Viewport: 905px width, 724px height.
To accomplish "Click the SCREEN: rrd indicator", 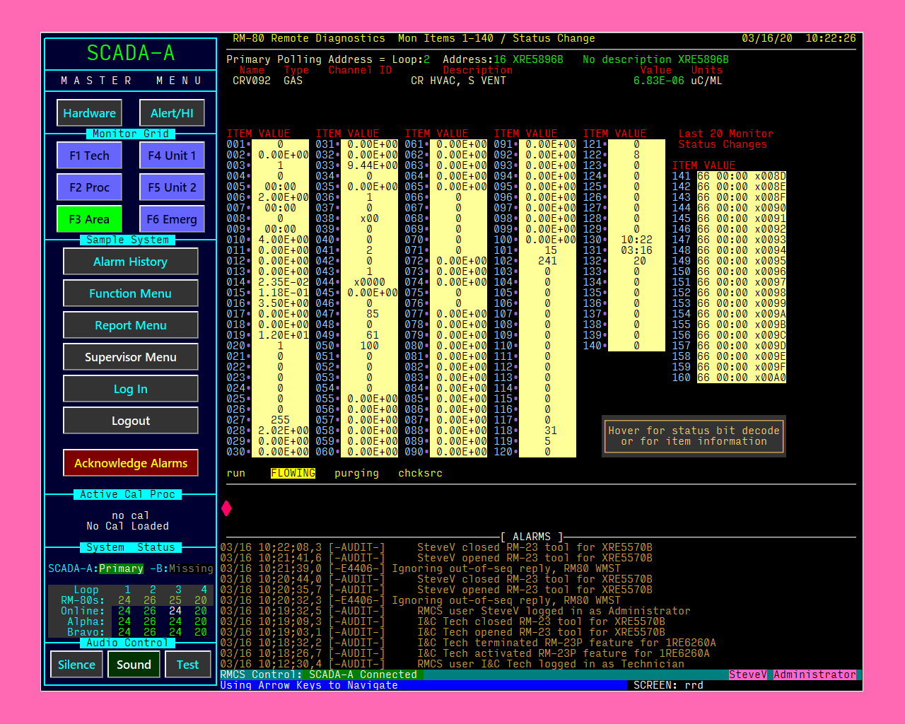I will tap(668, 685).
